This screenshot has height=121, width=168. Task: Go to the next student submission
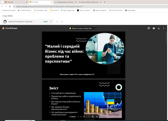click(x=62, y=22)
